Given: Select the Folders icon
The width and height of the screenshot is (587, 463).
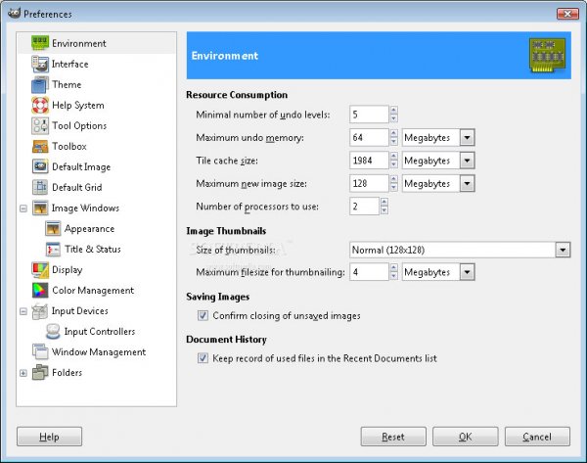Looking at the screenshot, I should 40,372.
